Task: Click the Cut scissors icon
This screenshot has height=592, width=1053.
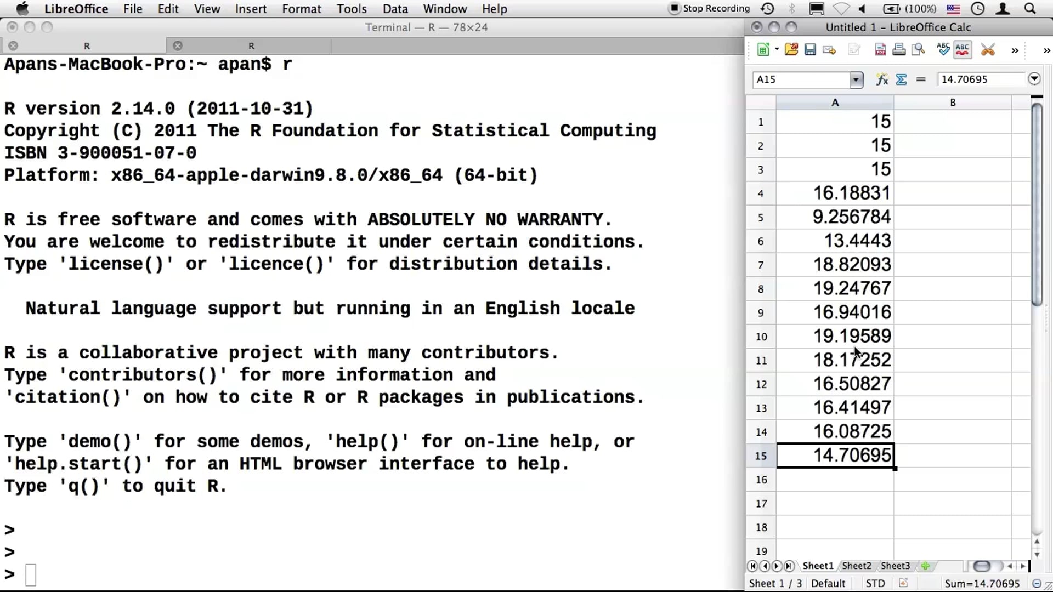Action: 988,50
